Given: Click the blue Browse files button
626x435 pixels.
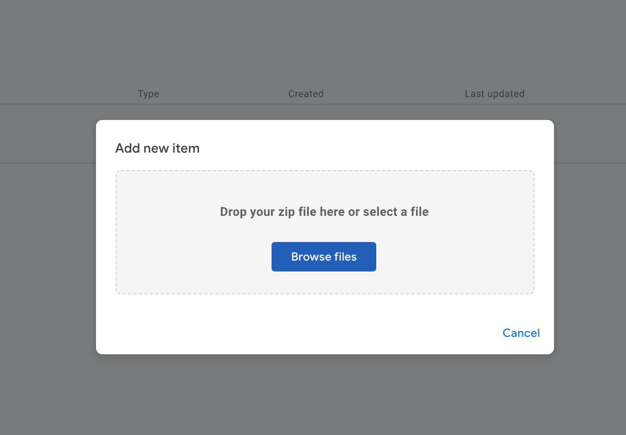Looking at the screenshot, I should click(x=324, y=257).
